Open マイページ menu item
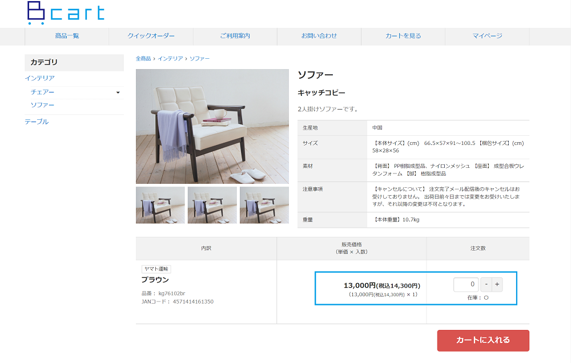This screenshot has height=363, width=571. (x=487, y=36)
